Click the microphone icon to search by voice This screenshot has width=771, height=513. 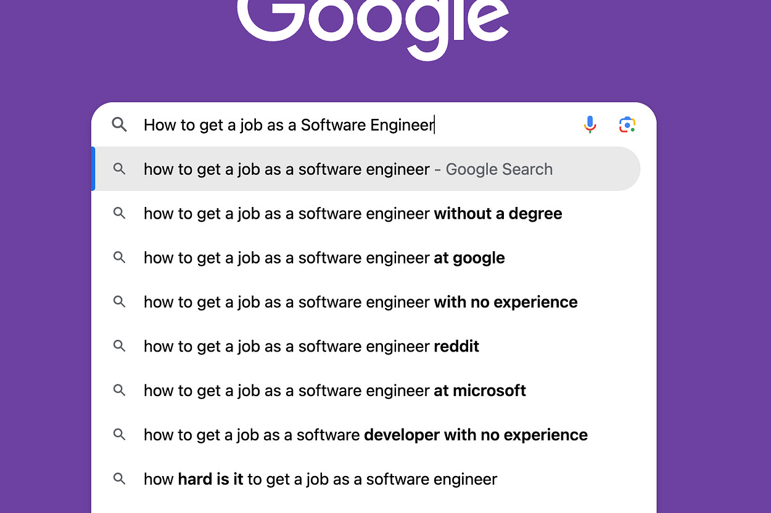tap(590, 124)
